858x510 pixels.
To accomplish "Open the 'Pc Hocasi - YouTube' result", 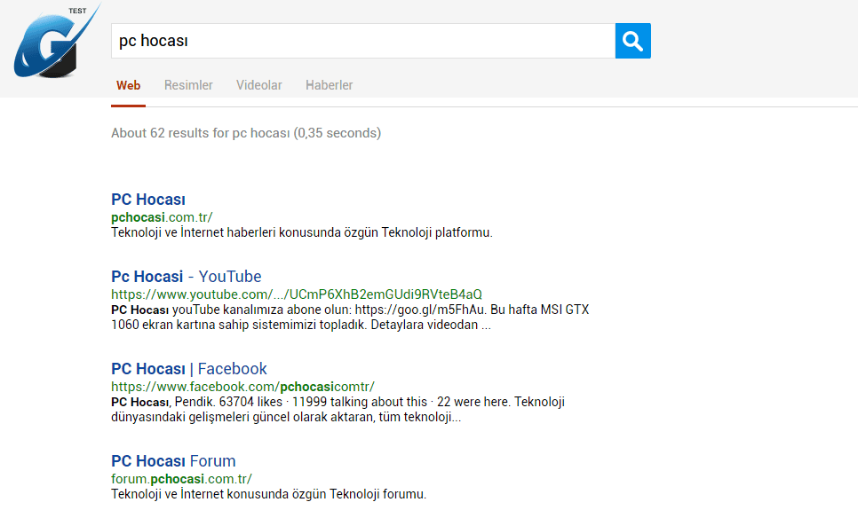I will click(186, 277).
